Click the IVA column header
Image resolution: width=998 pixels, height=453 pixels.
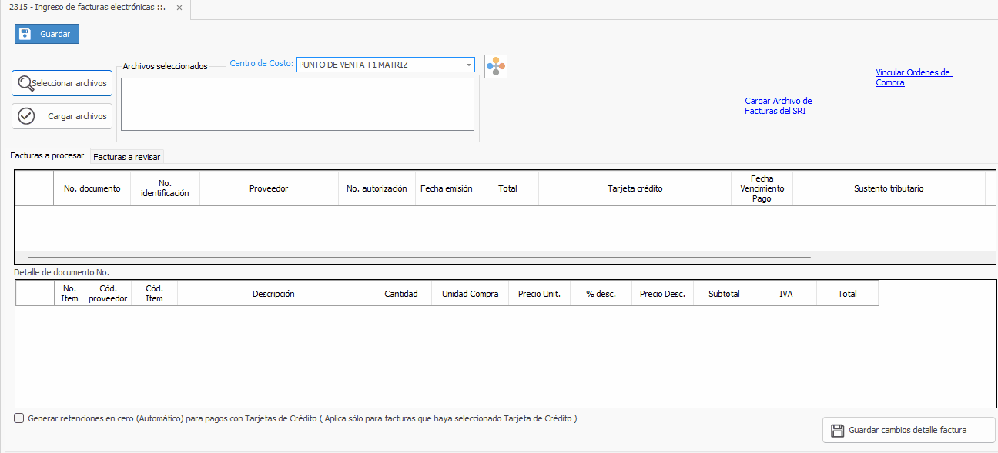point(785,294)
